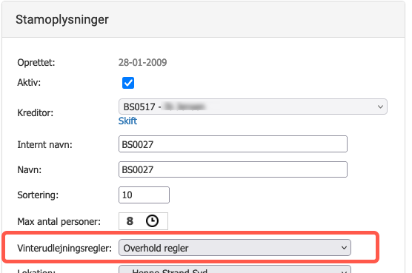Screen dimensions: 412x273
Task: Click the clock icon beside max persons
Action: pos(152,220)
